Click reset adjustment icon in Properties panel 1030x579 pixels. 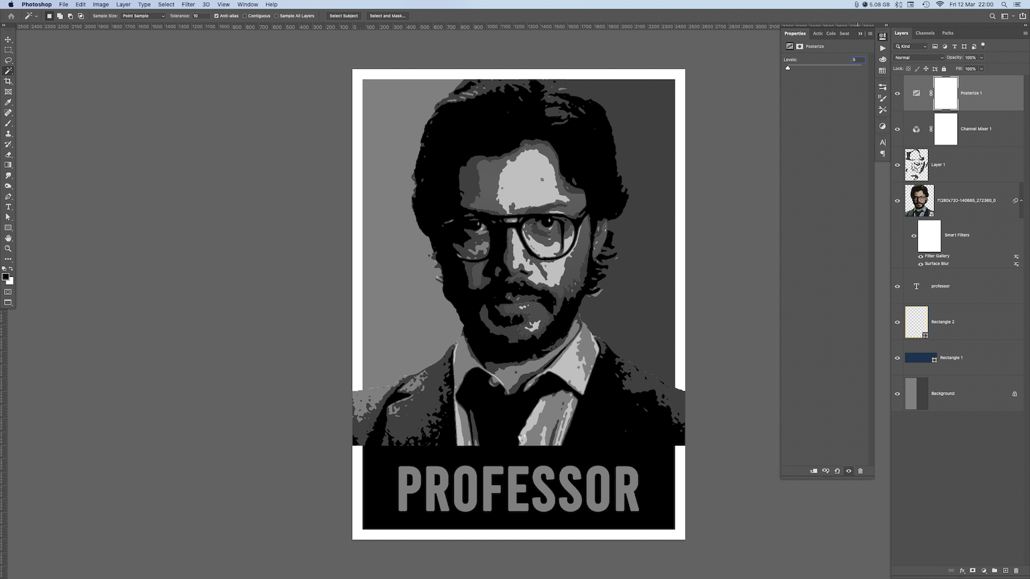(837, 471)
